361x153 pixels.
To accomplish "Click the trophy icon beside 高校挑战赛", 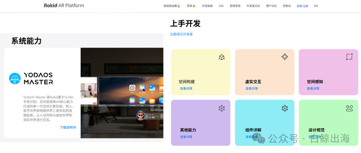I will [x=179, y=6].
